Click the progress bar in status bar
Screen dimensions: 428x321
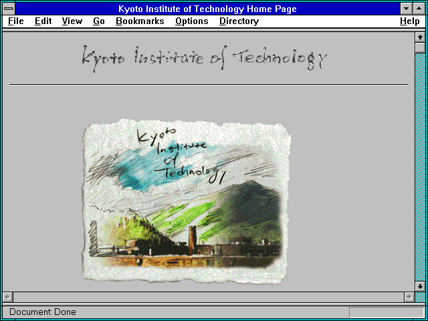point(387,312)
